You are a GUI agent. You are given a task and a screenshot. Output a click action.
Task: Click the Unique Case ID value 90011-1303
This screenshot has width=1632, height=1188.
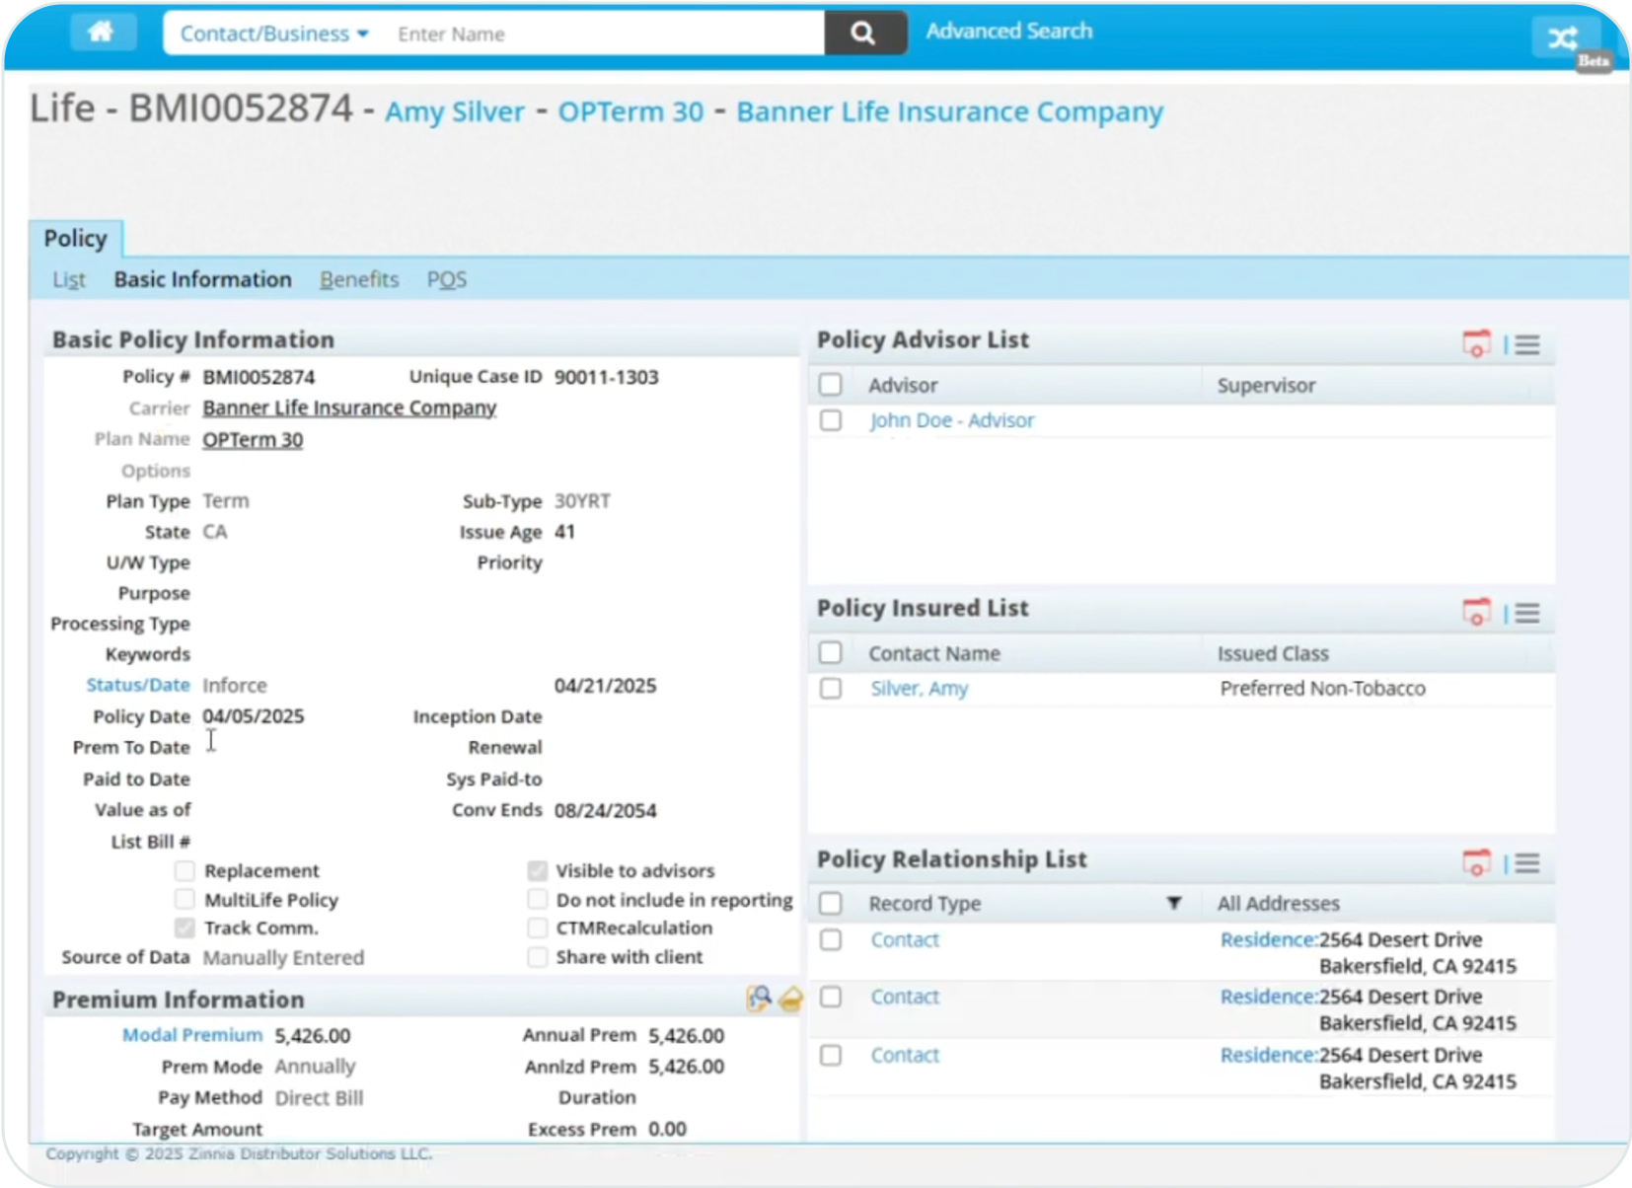(606, 377)
